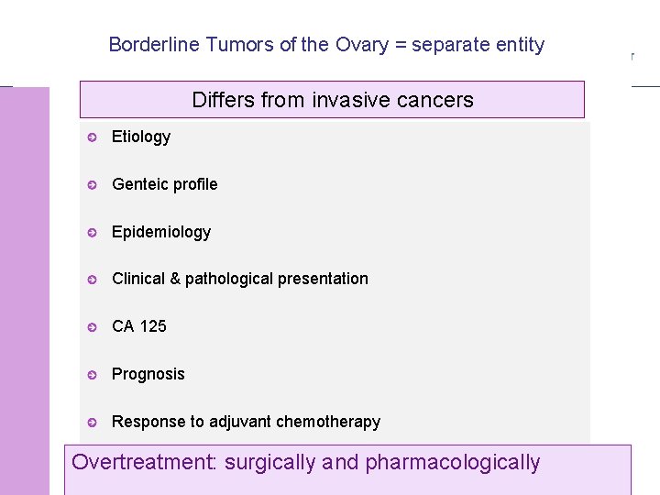This screenshot has height=495, width=660.
Task: Click bullet icon before Response to adjuvant chemotherapy
Action: point(92,423)
